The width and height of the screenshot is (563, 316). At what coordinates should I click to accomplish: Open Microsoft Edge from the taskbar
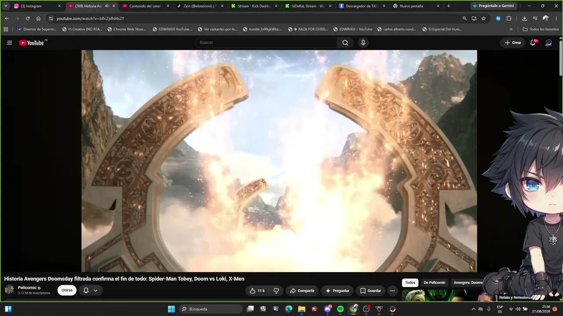tap(289, 309)
